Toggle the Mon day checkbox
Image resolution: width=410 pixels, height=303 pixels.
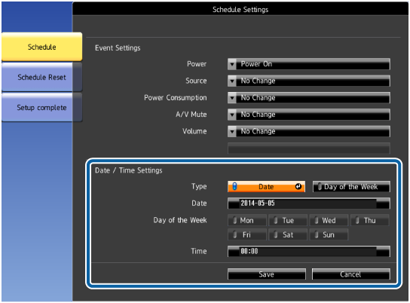(x=247, y=220)
